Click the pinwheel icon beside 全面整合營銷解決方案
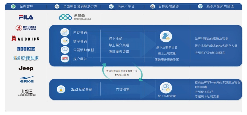 point(57,7)
